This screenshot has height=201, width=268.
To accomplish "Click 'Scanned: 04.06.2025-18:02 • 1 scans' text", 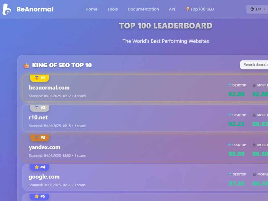I will click(57, 156).
